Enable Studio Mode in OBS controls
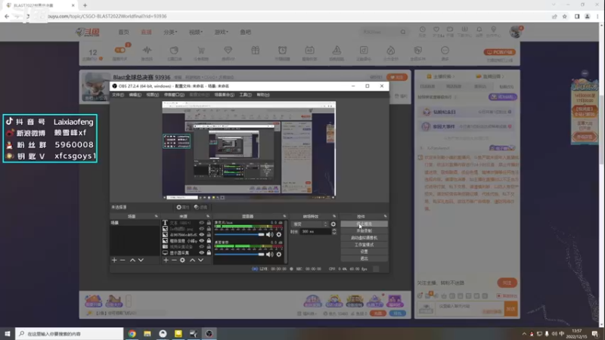 coord(365,245)
